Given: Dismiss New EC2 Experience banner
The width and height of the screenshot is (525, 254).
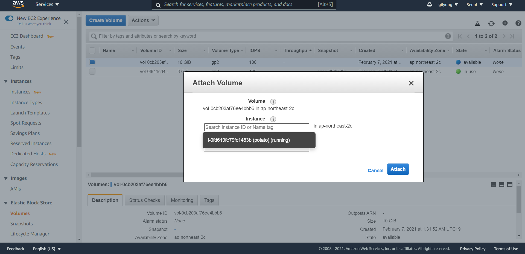Looking at the screenshot, I should click(66, 22).
